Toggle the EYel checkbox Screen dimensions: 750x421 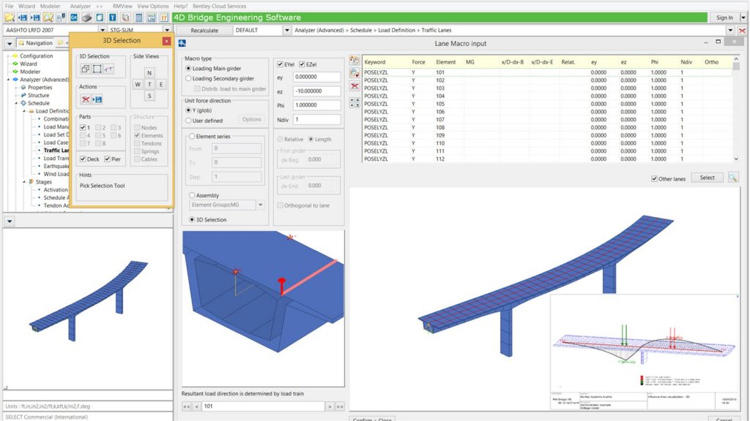tap(281, 64)
